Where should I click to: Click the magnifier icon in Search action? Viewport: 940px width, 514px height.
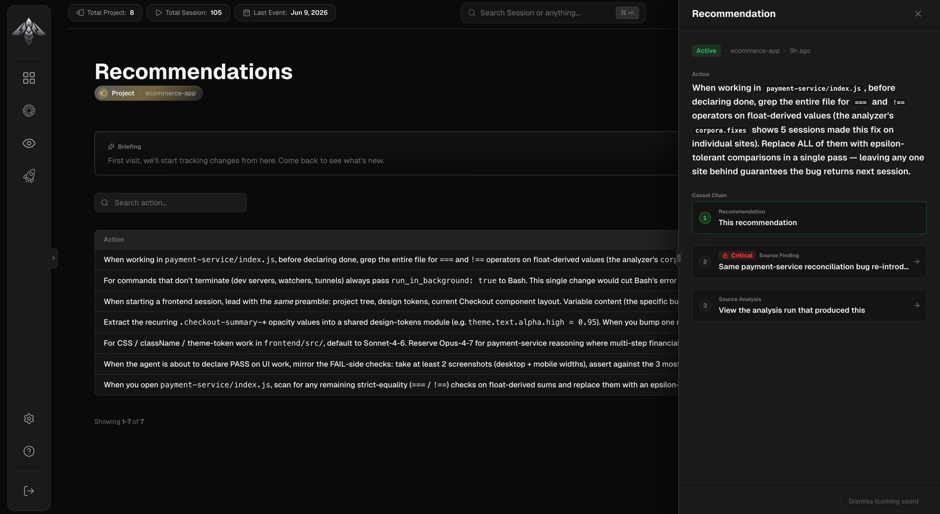click(x=105, y=203)
